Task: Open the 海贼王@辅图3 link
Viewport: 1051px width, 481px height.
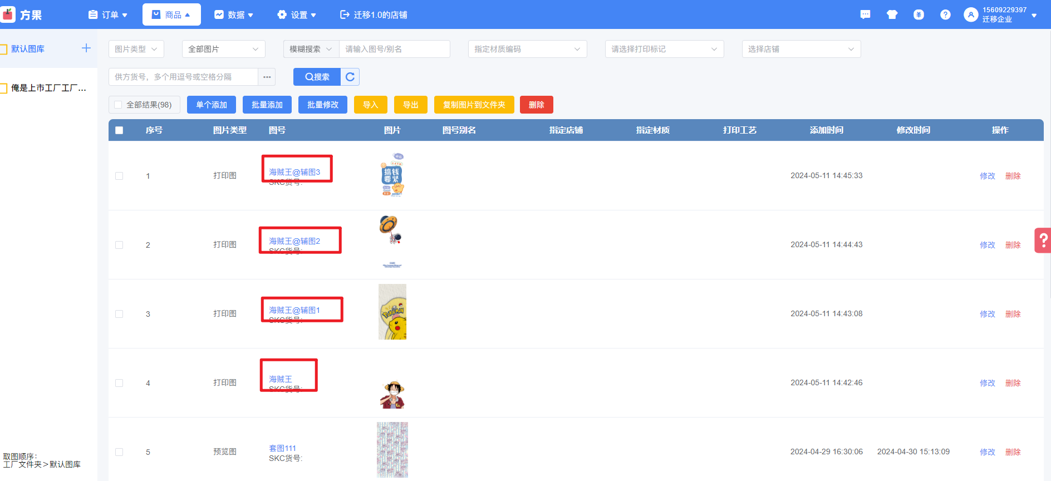Action: (294, 172)
